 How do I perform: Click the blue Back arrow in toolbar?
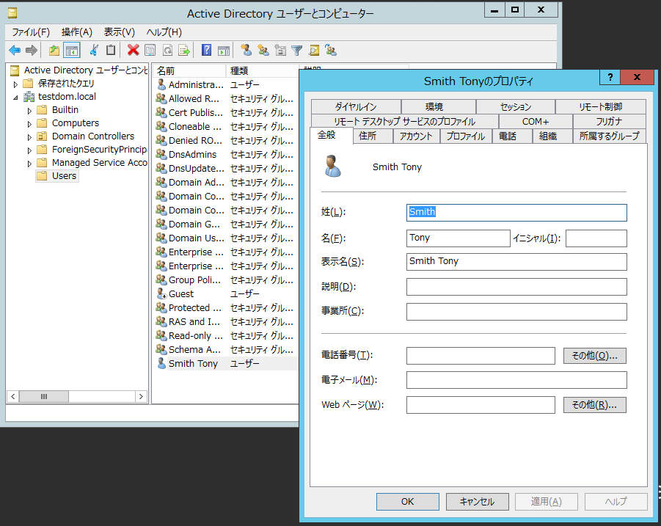pos(15,51)
